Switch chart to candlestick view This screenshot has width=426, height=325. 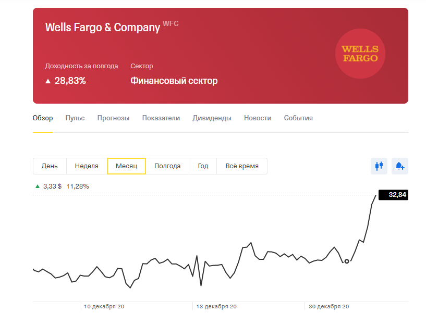click(x=379, y=166)
